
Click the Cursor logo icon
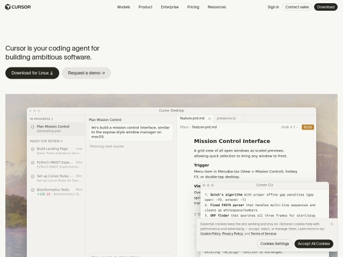[x=8, y=7]
